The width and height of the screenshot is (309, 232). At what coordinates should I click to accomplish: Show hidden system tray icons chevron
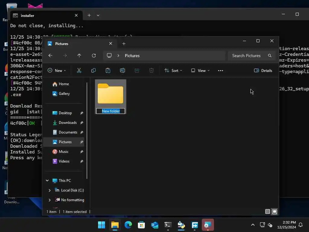pos(253,225)
